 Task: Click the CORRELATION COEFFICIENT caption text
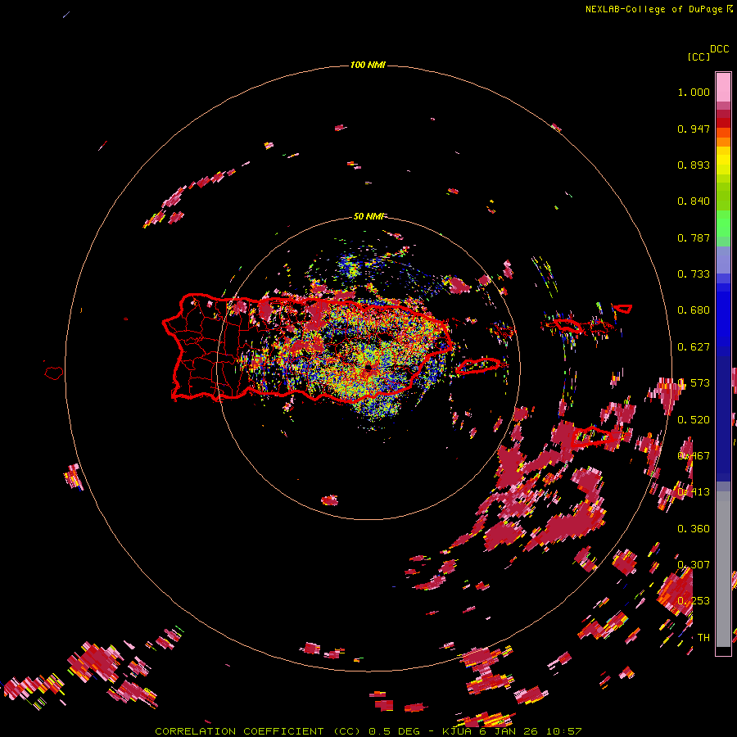(242, 731)
